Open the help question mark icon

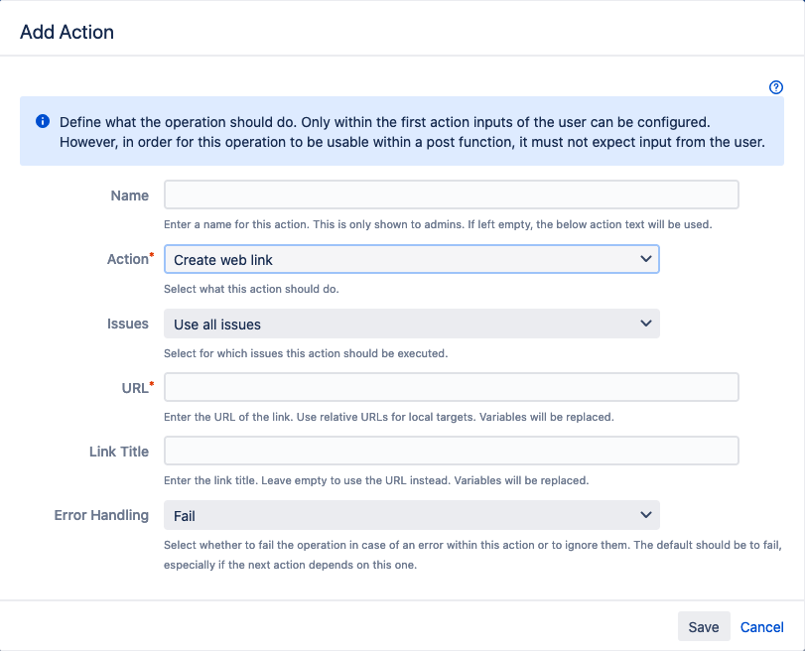pyautogui.click(x=776, y=87)
